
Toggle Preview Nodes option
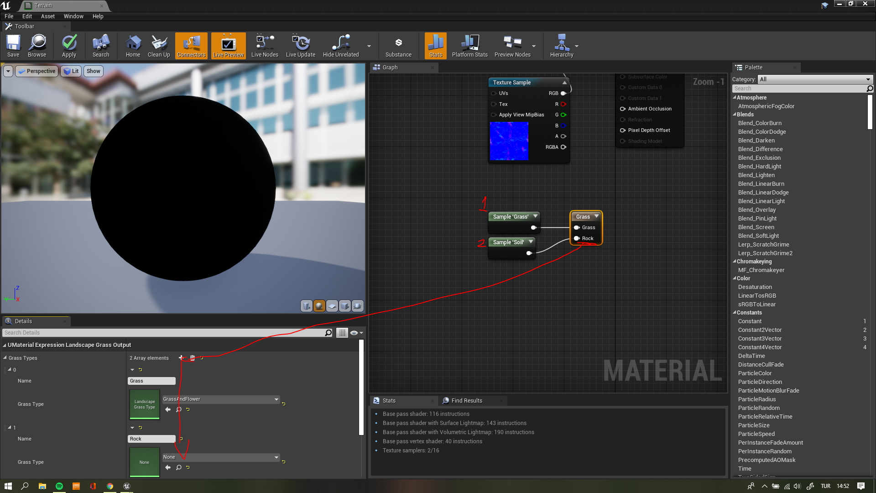[x=512, y=46]
